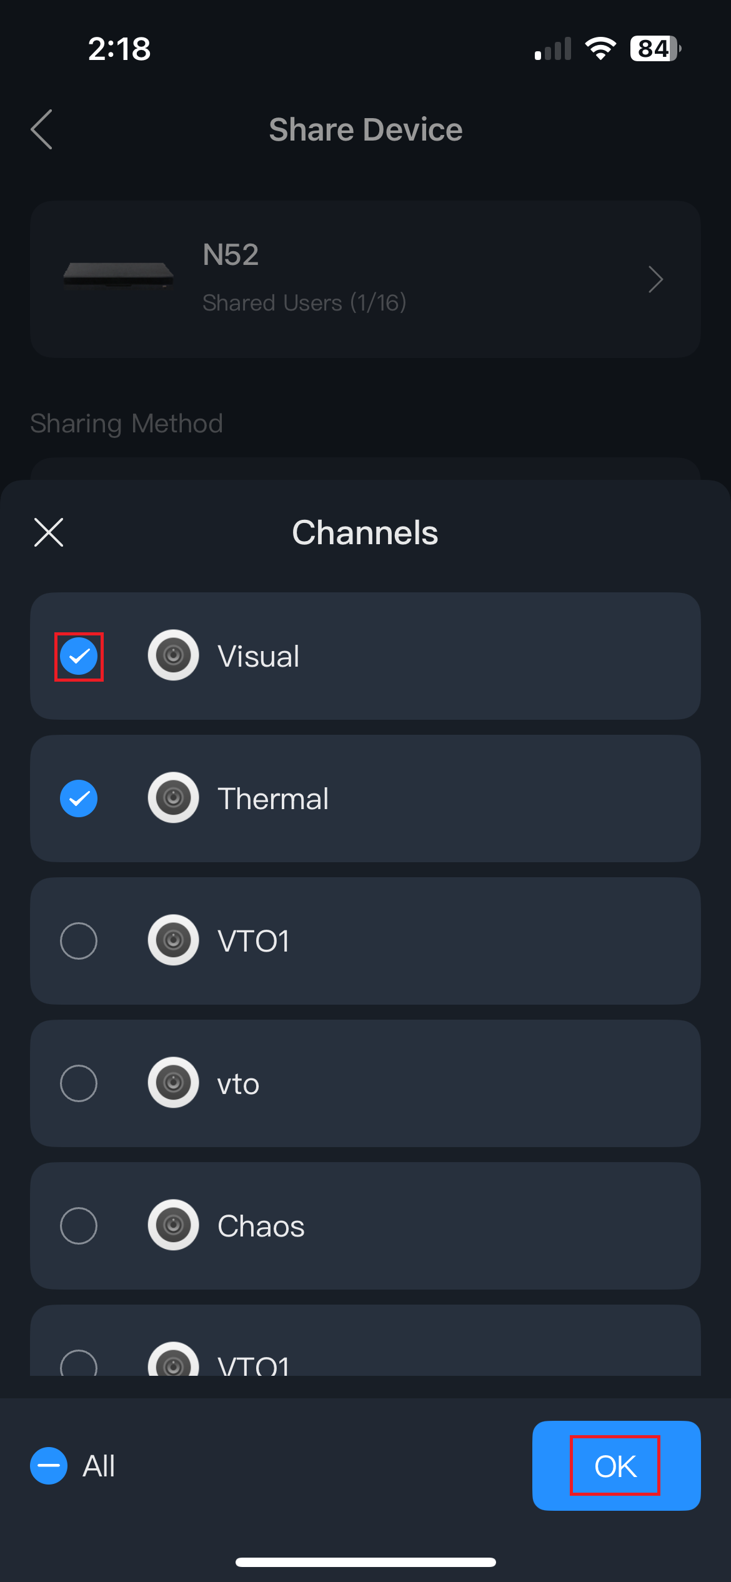
Task: Click the first VTO1 camera icon
Action: 173,940
